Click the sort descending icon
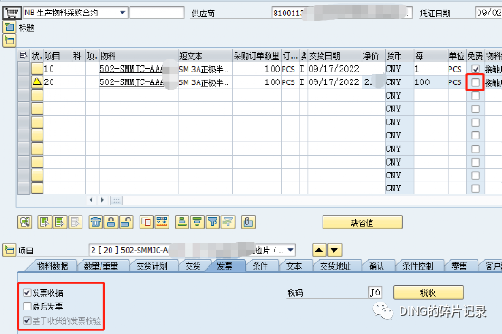The width and height of the screenshot is (502, 334). point(198,223)
